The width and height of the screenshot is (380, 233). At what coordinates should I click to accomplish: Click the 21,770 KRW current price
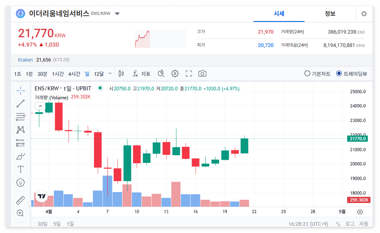tap(42, 33)
